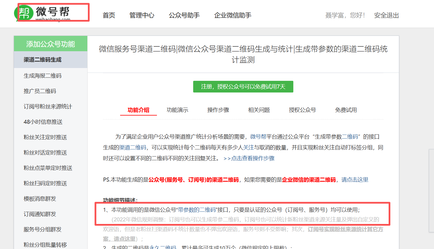Click >>点击查看操作步骤 link
Screen dimensions: 434x249
click(249, 159)
